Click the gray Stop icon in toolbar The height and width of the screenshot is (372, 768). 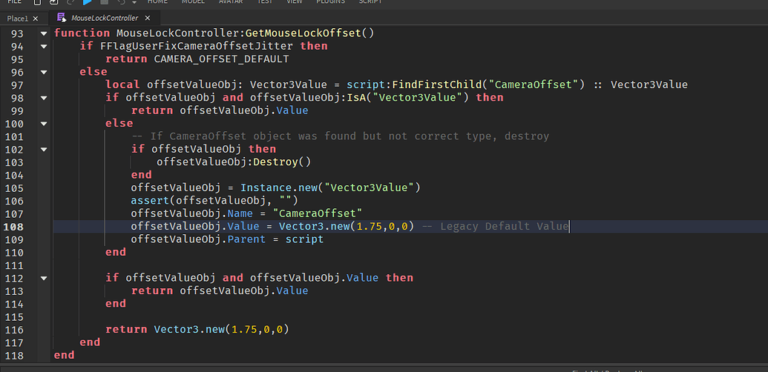point(104,2)
